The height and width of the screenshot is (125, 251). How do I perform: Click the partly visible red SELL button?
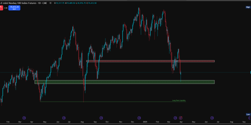(x=1, y=8)
